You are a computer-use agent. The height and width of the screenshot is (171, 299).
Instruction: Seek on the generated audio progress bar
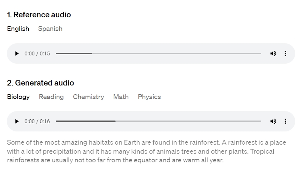click(x=159, y=121)
